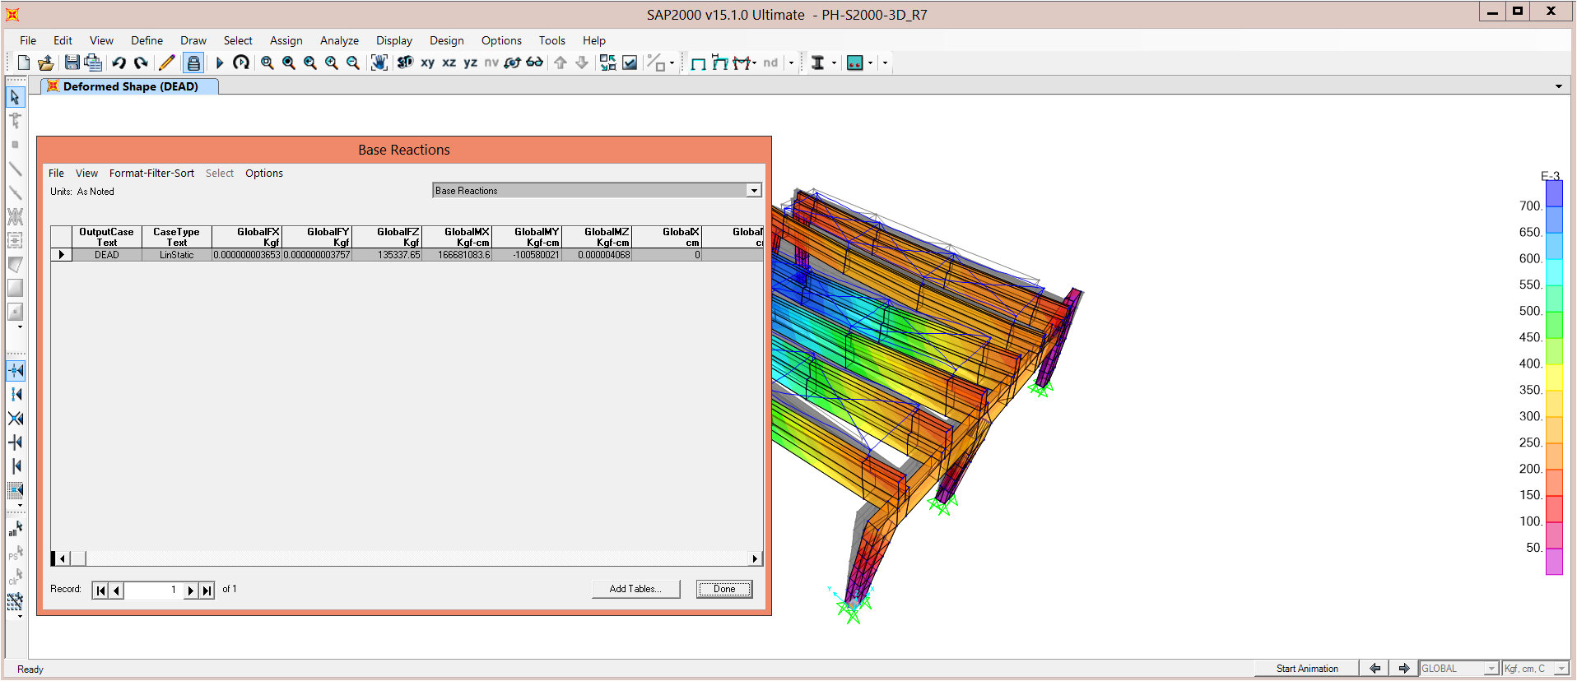This screenshot has width=1577, height=681.
Task: Expand the GLOBAL coordinate system dropdown
Action: tap(1491, 669)
